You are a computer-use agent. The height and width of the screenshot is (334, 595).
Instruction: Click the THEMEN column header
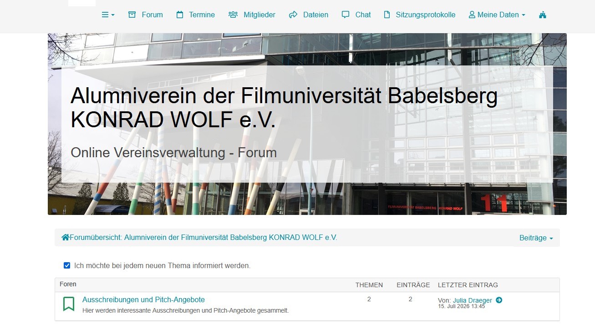[369, 285]
